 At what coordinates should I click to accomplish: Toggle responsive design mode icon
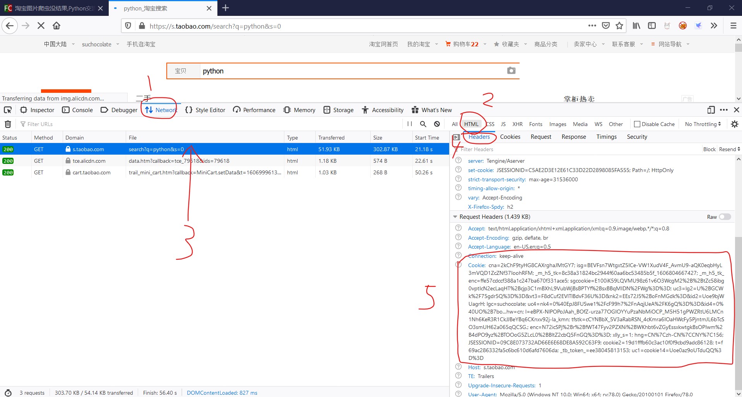711,110
